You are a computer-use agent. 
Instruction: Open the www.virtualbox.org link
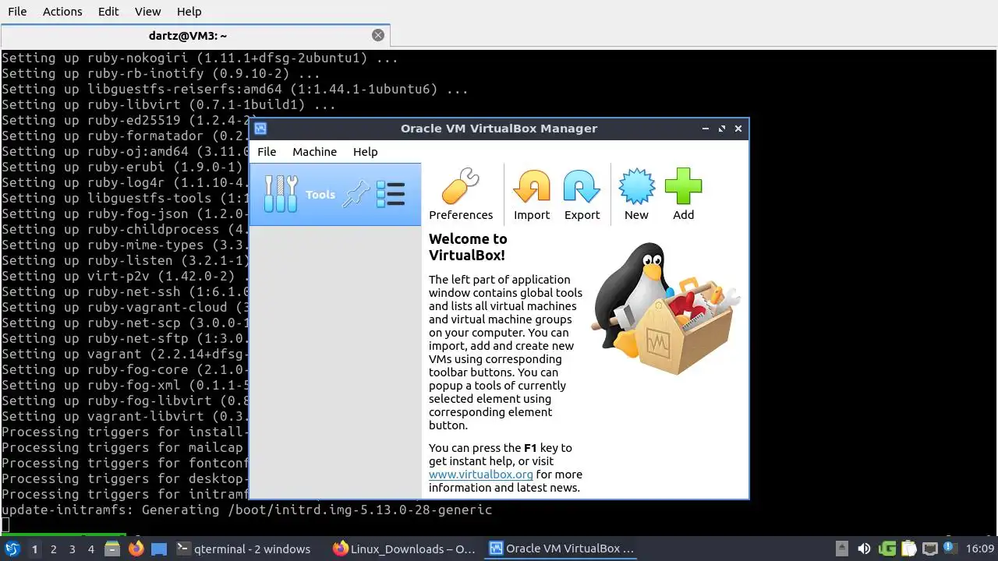pos(481,474)
